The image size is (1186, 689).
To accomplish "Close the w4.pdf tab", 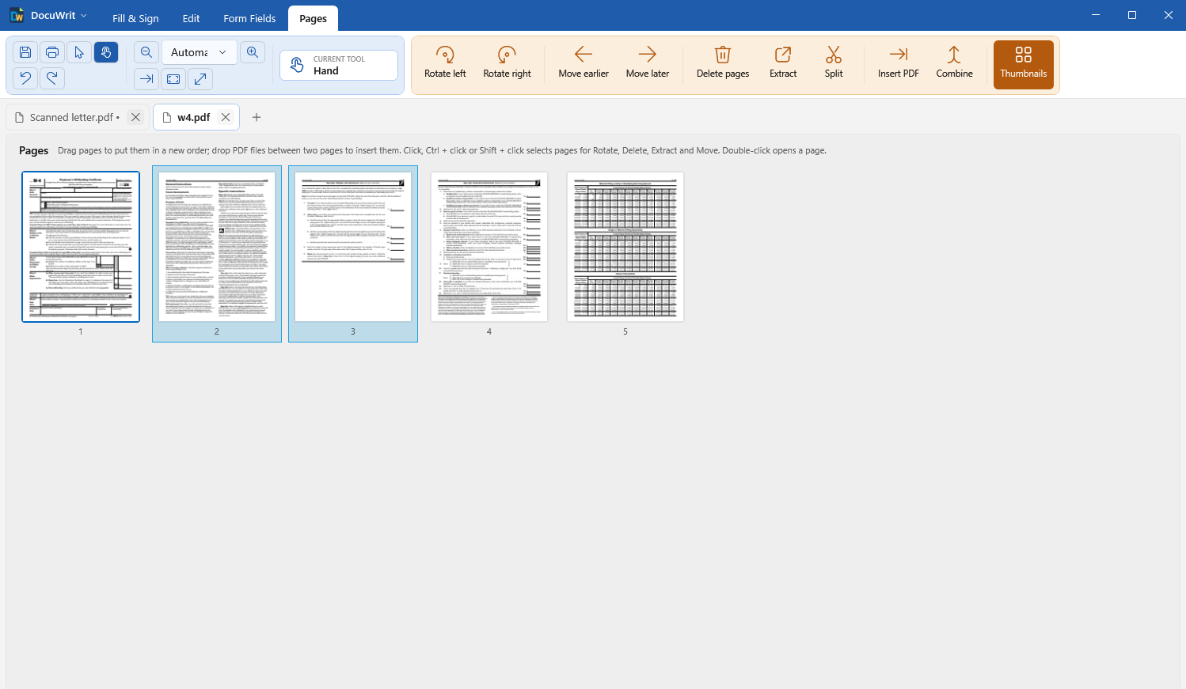I will 226,117.
